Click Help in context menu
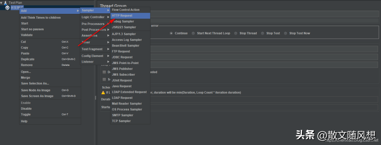The width and height of the screenshot is (381, 145). point(50,121)
